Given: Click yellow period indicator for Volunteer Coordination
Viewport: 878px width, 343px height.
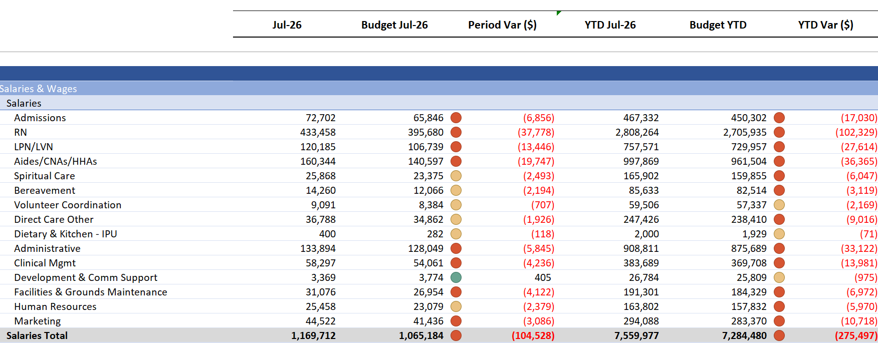Looking at the screenshot, I should [456, 205].
